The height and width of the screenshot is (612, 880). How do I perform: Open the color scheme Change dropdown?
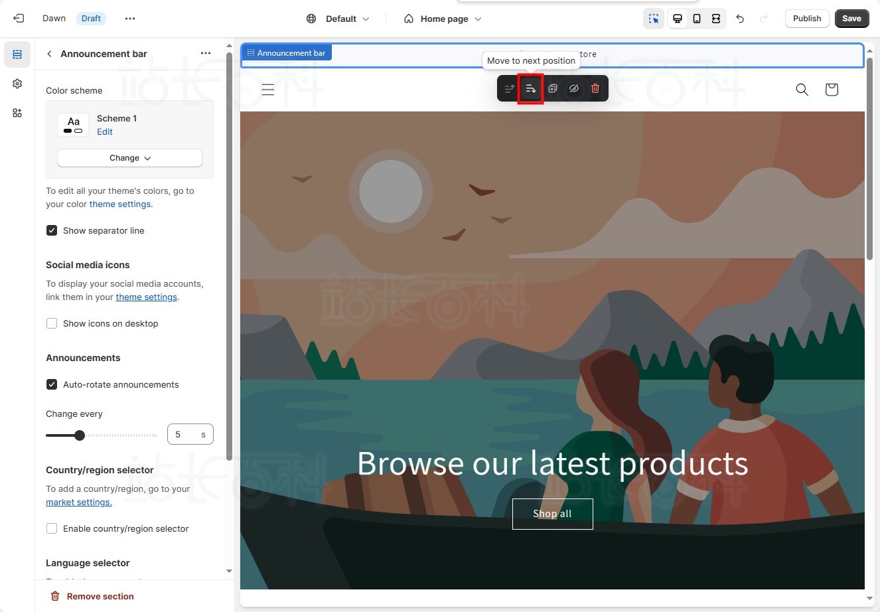(129, 158)
